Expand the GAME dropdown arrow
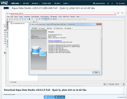This screenshot has height=99, width=127. 69,4
